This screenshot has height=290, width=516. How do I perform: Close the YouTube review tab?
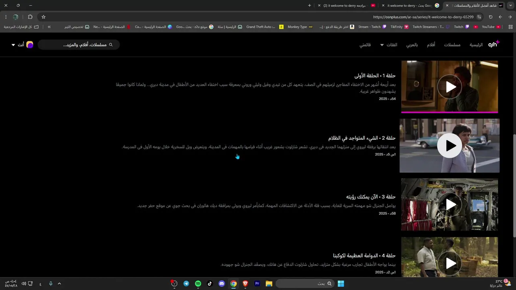coord(319,5)
